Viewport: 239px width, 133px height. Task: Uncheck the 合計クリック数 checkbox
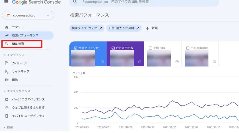(x=75, y=48)
